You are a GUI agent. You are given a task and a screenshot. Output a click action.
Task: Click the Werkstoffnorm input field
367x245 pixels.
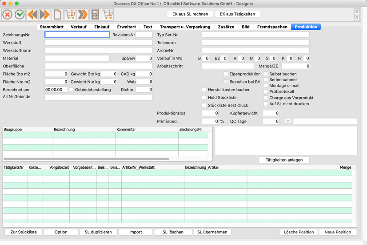99,50
